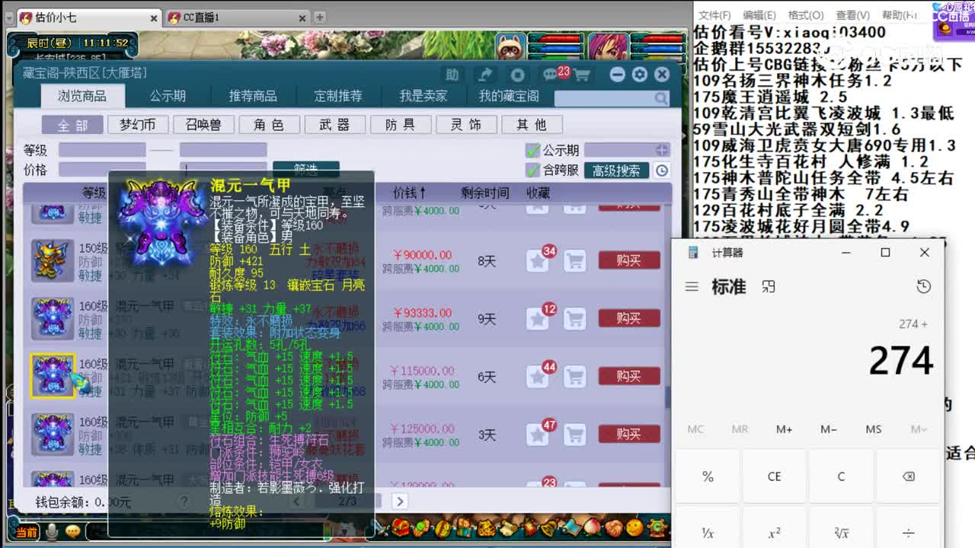975x548 pixels.
Task: Switch to 公示期 tab
Action: pyautogui.click(x=168, y=96)
